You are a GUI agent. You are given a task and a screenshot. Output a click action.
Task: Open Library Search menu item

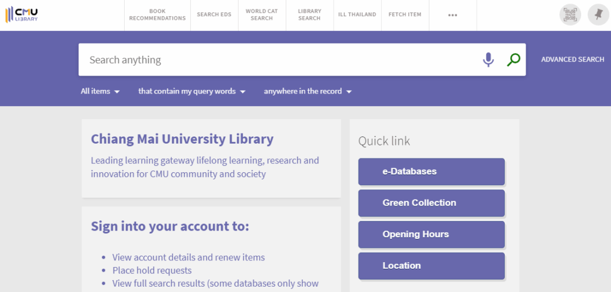pos(309,15)
